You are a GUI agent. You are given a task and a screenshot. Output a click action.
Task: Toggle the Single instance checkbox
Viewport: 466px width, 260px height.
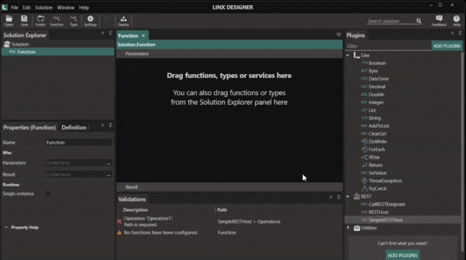(48, 194)
